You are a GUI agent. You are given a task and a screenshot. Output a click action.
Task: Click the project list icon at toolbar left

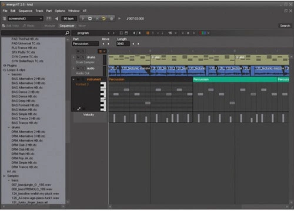(x=4, y=19)
